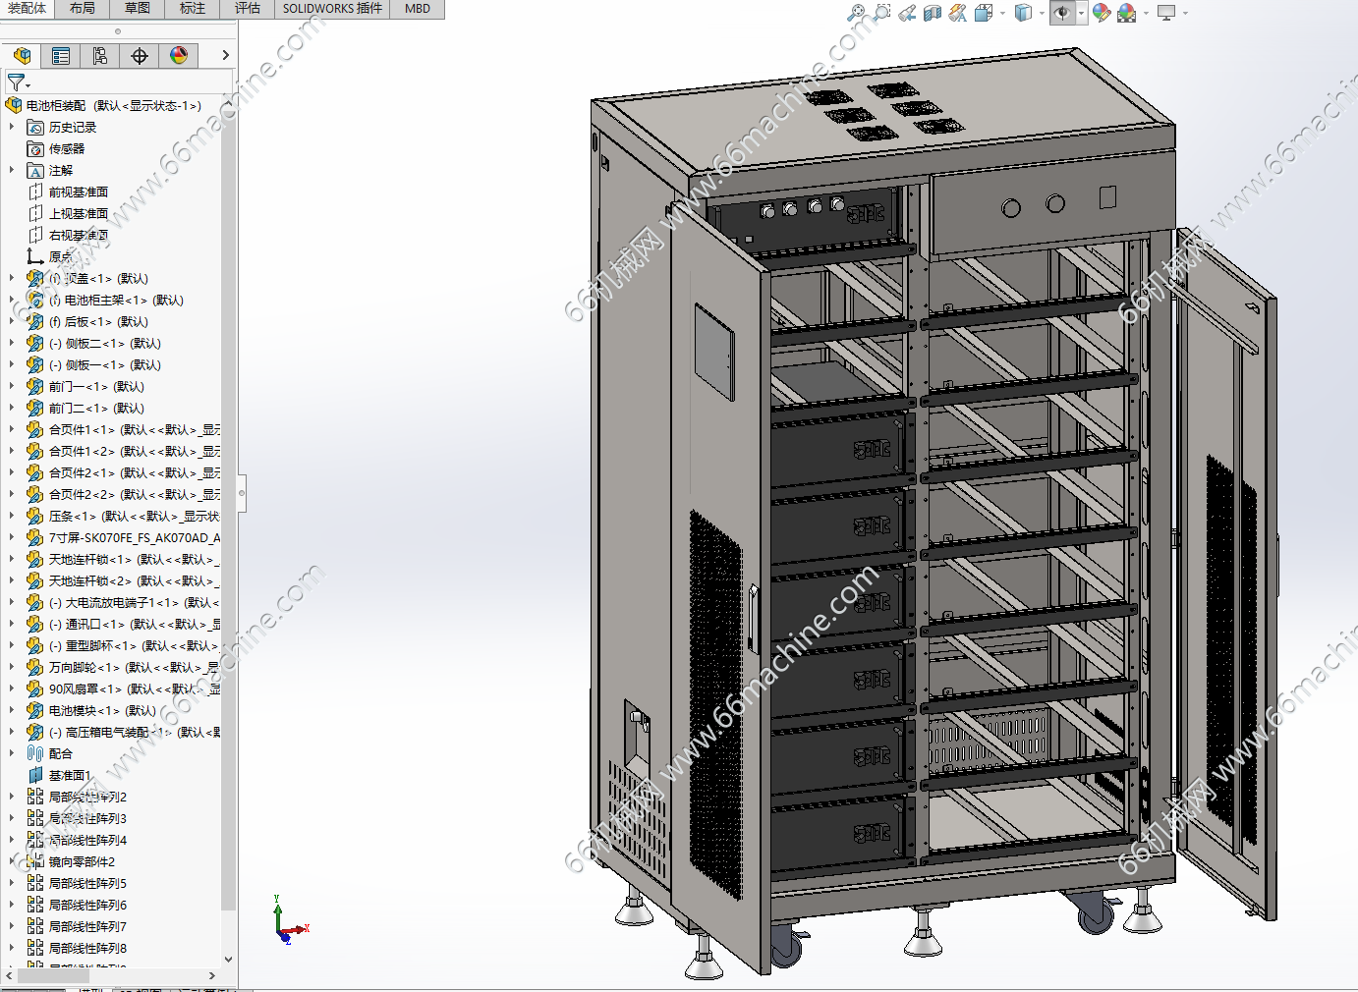The width and height of the screenshot is (1358, 992).
Task: Switch to DimXpertManager crosshair tab
Action: [140, 56]
